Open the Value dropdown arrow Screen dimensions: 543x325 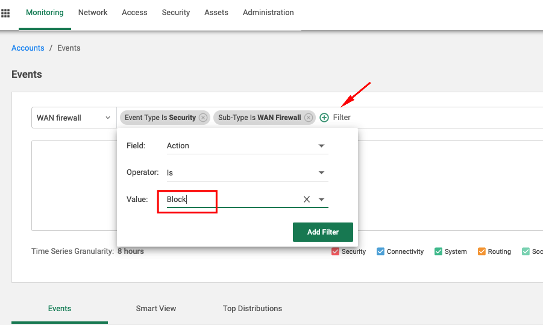pos(322,200)
